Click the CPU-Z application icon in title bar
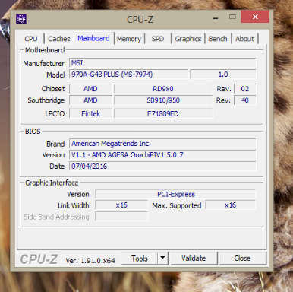293x292 pixels. (x=21, y=19)
